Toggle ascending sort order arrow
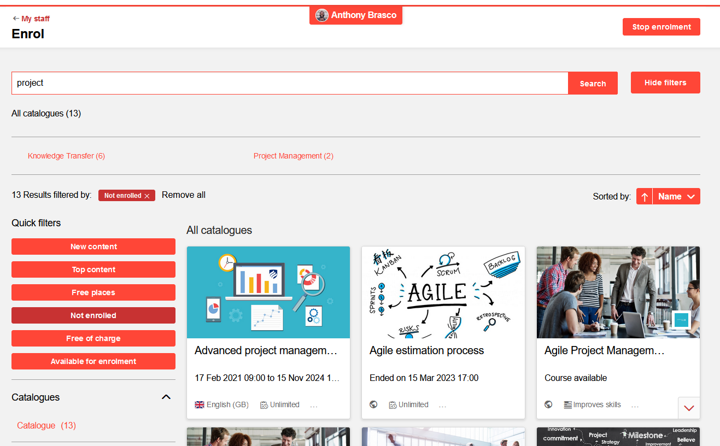Screen dimensions: 720x446 (645, 197)
